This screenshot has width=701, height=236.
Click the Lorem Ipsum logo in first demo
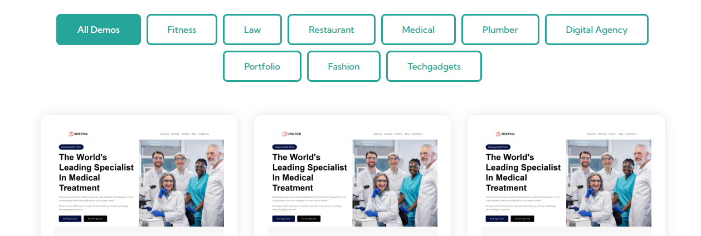coord(78,134)
